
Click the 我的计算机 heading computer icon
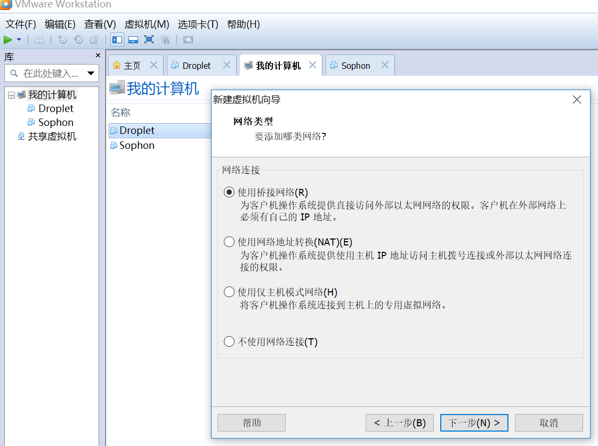tap(117, 88)
